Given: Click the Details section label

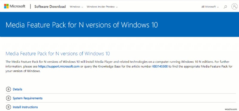Looking at the screenshot, I should coord(18,89).
